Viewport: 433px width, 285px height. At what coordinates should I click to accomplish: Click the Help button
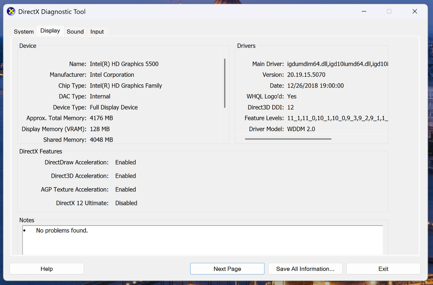tap(47, 269)
